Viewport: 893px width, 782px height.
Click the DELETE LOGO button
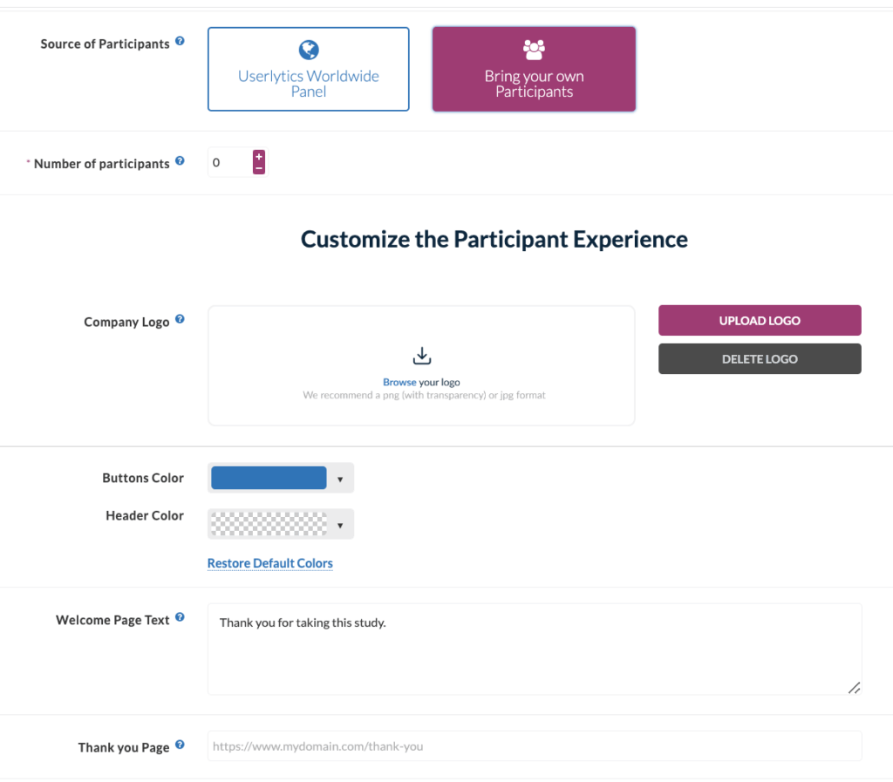point(759,358)
